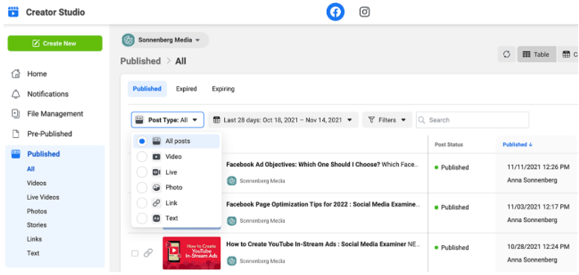Click the video play icon in dropdown list
Screen dimensions: 579x275
156,157
